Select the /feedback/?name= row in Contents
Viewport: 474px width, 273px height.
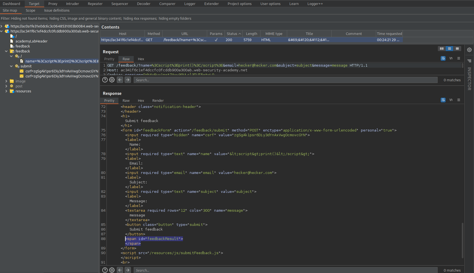(251, 40)
